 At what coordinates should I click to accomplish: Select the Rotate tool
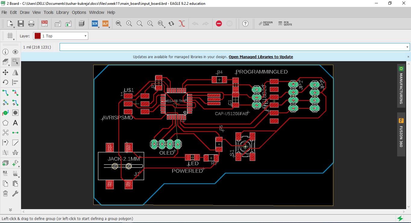[5, 82]
